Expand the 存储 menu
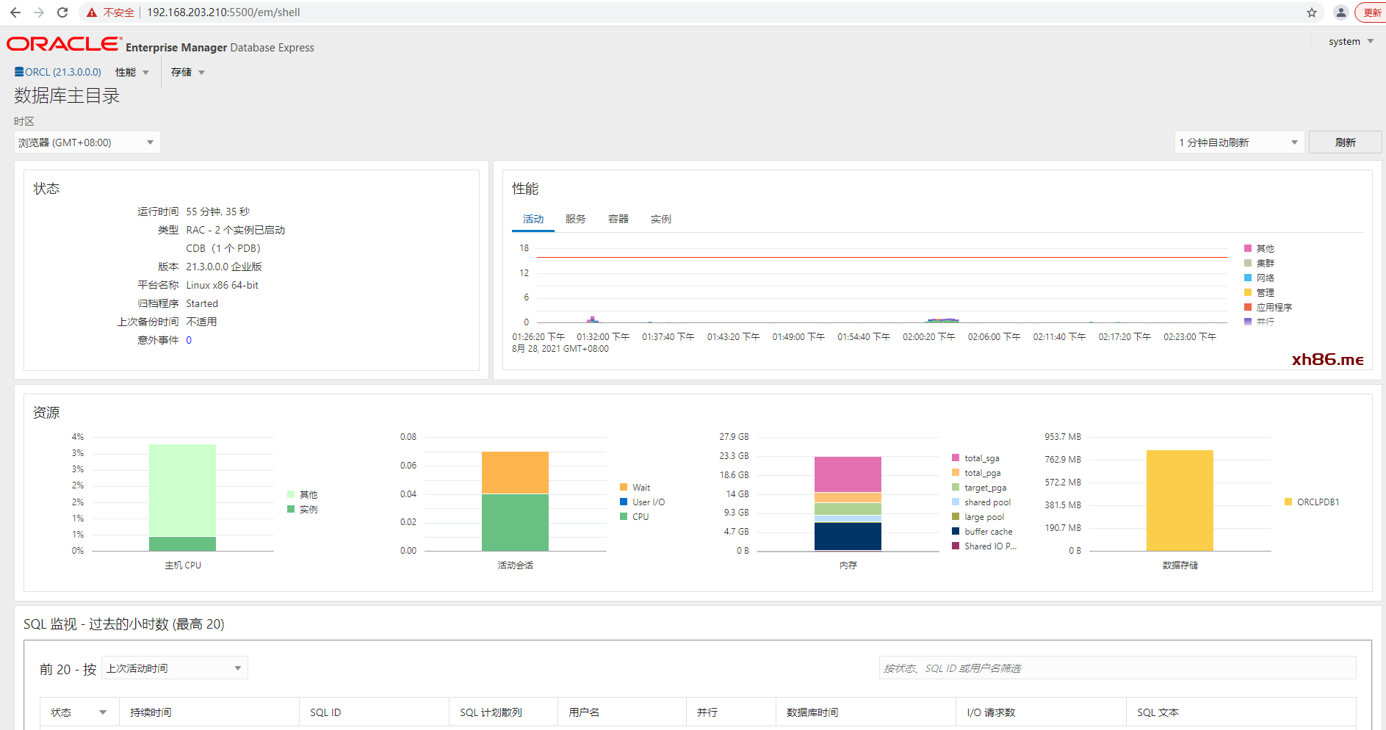Image resolution: width=1386 pixels, height=730 pixels. point(187,72)
